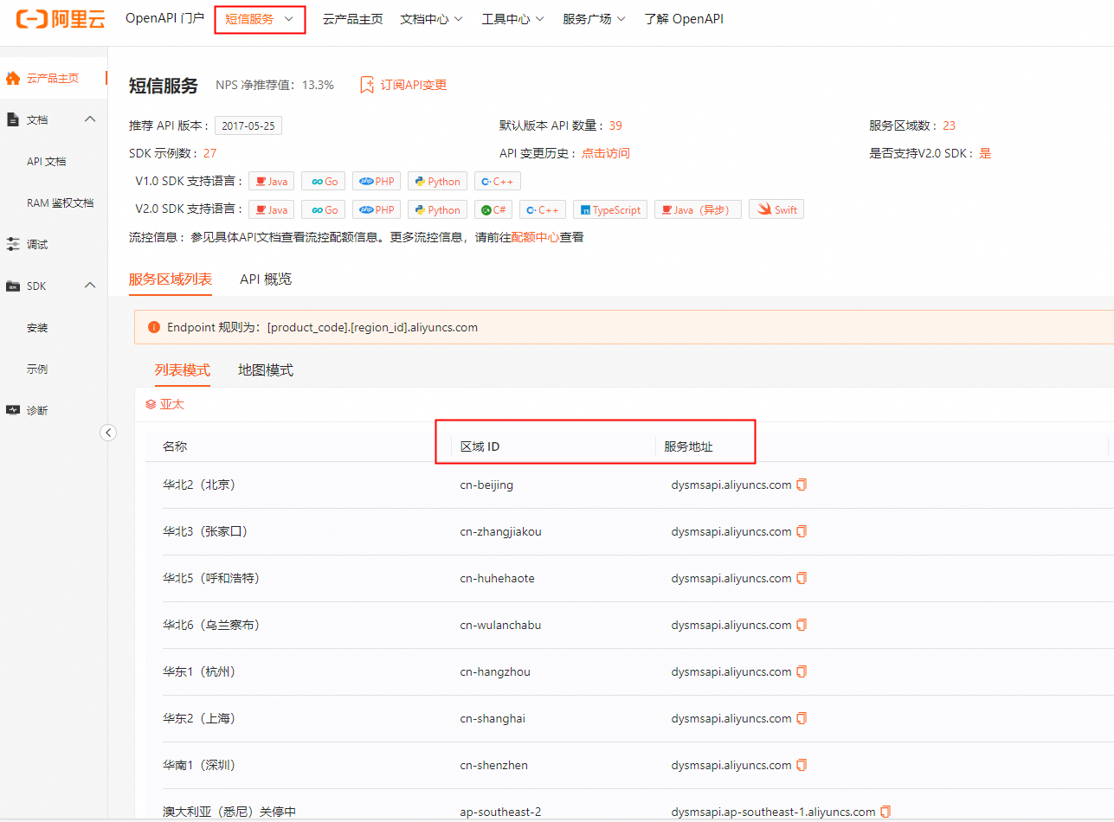Click the SDK example count 27
This screenshot has width=1114, height=822.
click(210, 153)
